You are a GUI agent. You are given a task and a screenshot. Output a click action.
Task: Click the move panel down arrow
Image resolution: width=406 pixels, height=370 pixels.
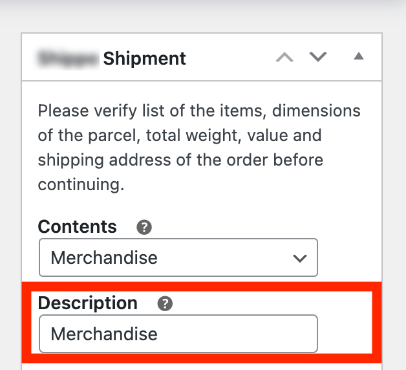point(317,58)
